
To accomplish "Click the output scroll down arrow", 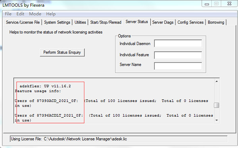I will [217, 120].
